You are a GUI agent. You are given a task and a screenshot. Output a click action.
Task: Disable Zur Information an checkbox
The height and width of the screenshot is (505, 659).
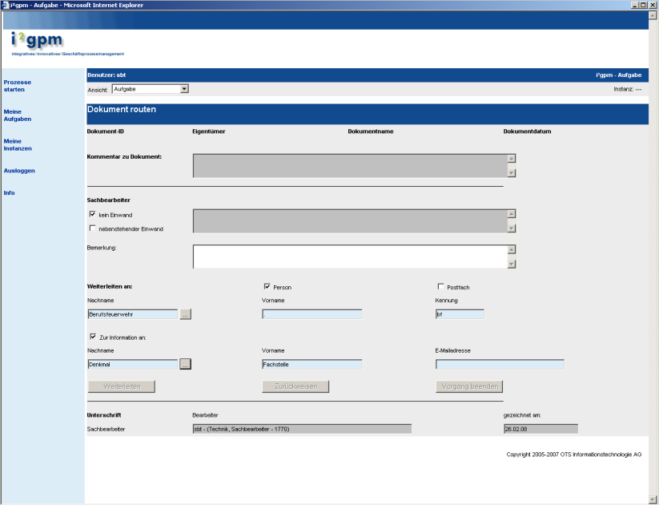click(x=93, y=337)
